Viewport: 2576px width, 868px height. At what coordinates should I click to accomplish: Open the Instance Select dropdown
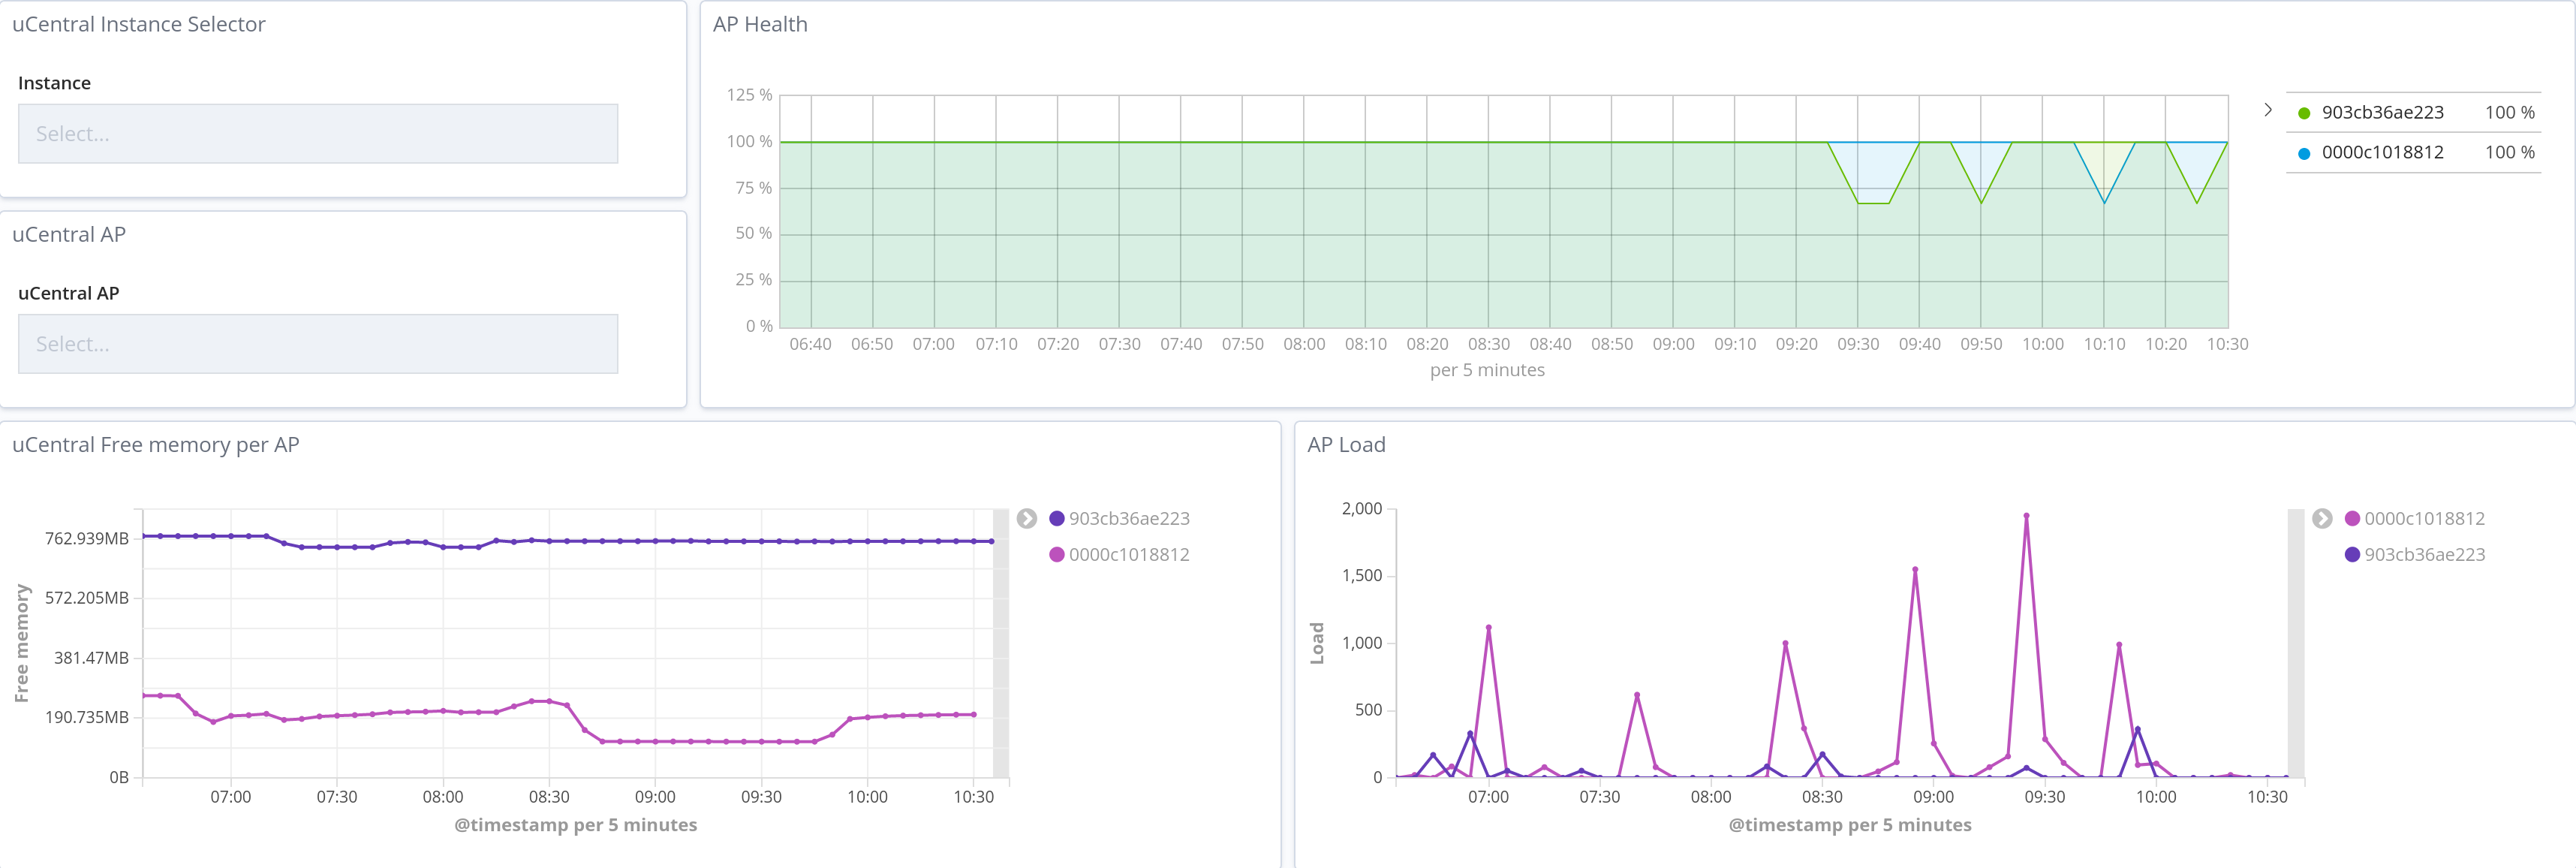[x=318, y=133]
